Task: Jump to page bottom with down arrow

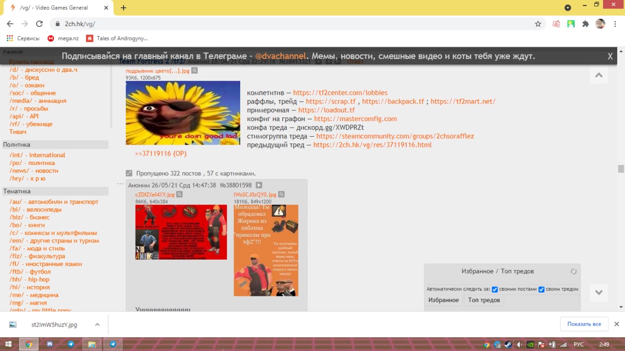Action: pos(599,292)
